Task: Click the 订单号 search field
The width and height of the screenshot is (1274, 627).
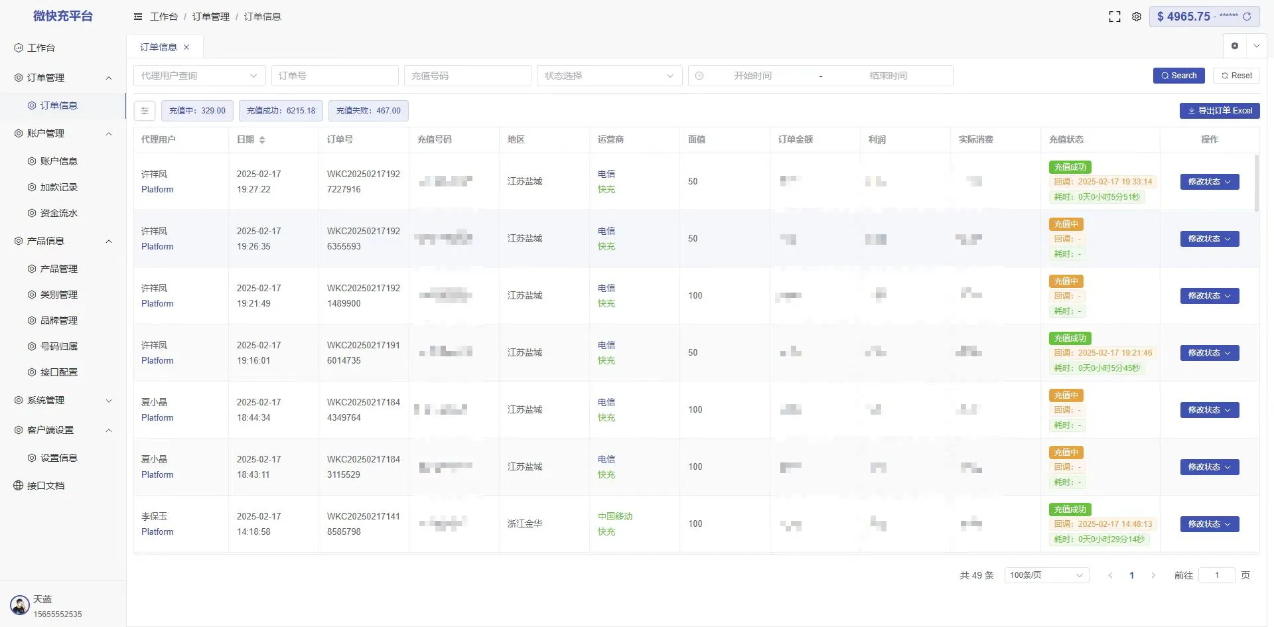Action: pyautogui.click(x=335, y=76)
